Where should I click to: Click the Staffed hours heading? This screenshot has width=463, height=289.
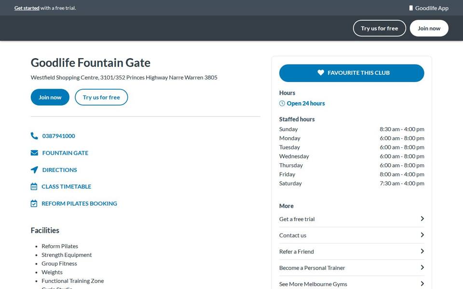pyautogui.click(x=297, y=119)
